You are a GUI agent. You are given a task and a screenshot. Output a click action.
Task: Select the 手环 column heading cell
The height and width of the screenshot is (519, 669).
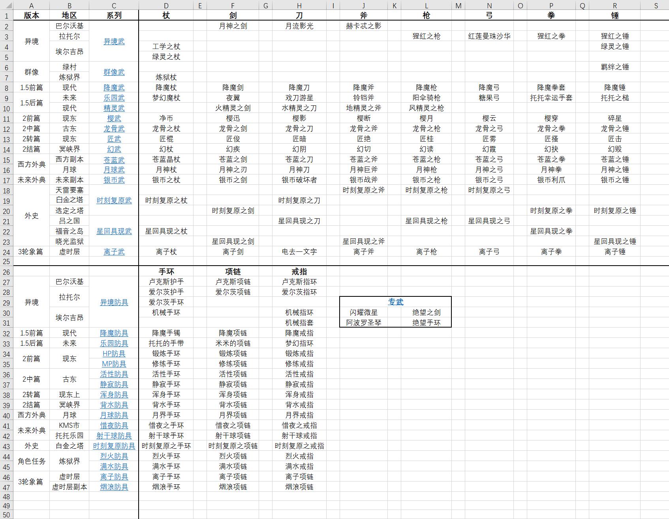tap(166, 272)
